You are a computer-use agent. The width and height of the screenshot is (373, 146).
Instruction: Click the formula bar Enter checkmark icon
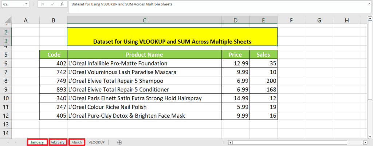pos(52,4)
